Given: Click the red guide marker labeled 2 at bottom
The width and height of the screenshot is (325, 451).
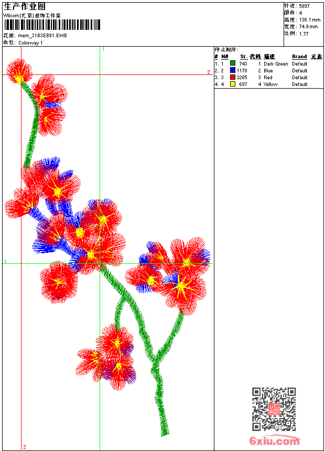Looking at the screenshot, I should [25, 447].
